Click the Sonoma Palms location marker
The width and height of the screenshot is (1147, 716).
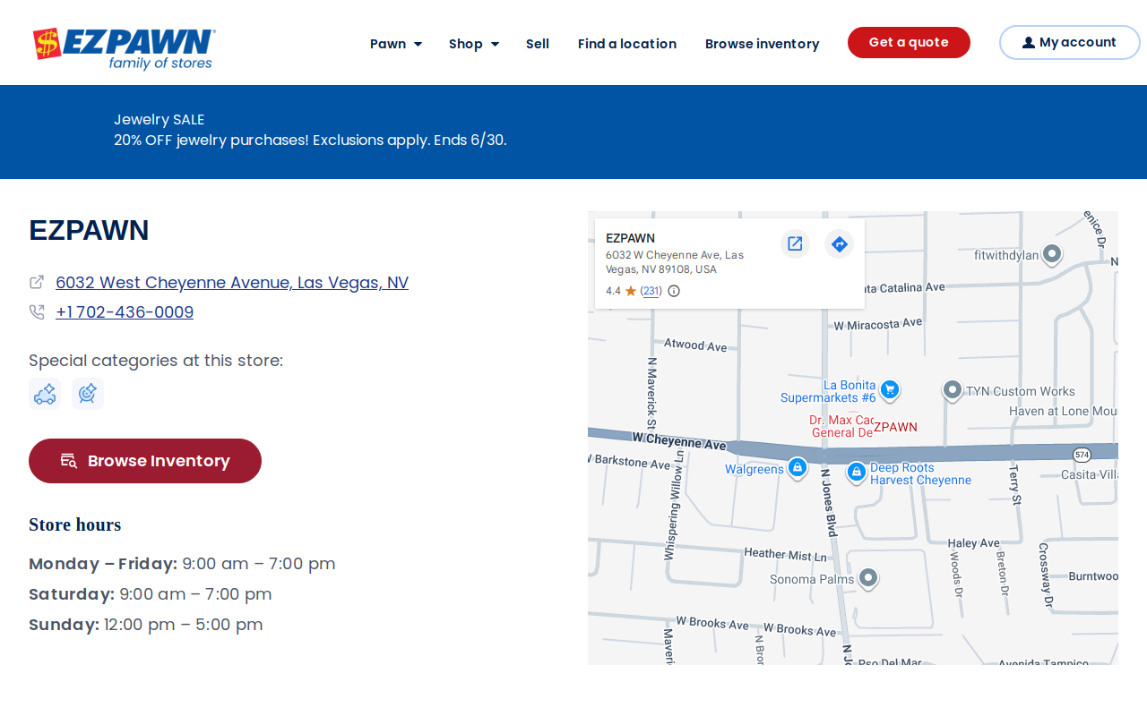(867, 578)
